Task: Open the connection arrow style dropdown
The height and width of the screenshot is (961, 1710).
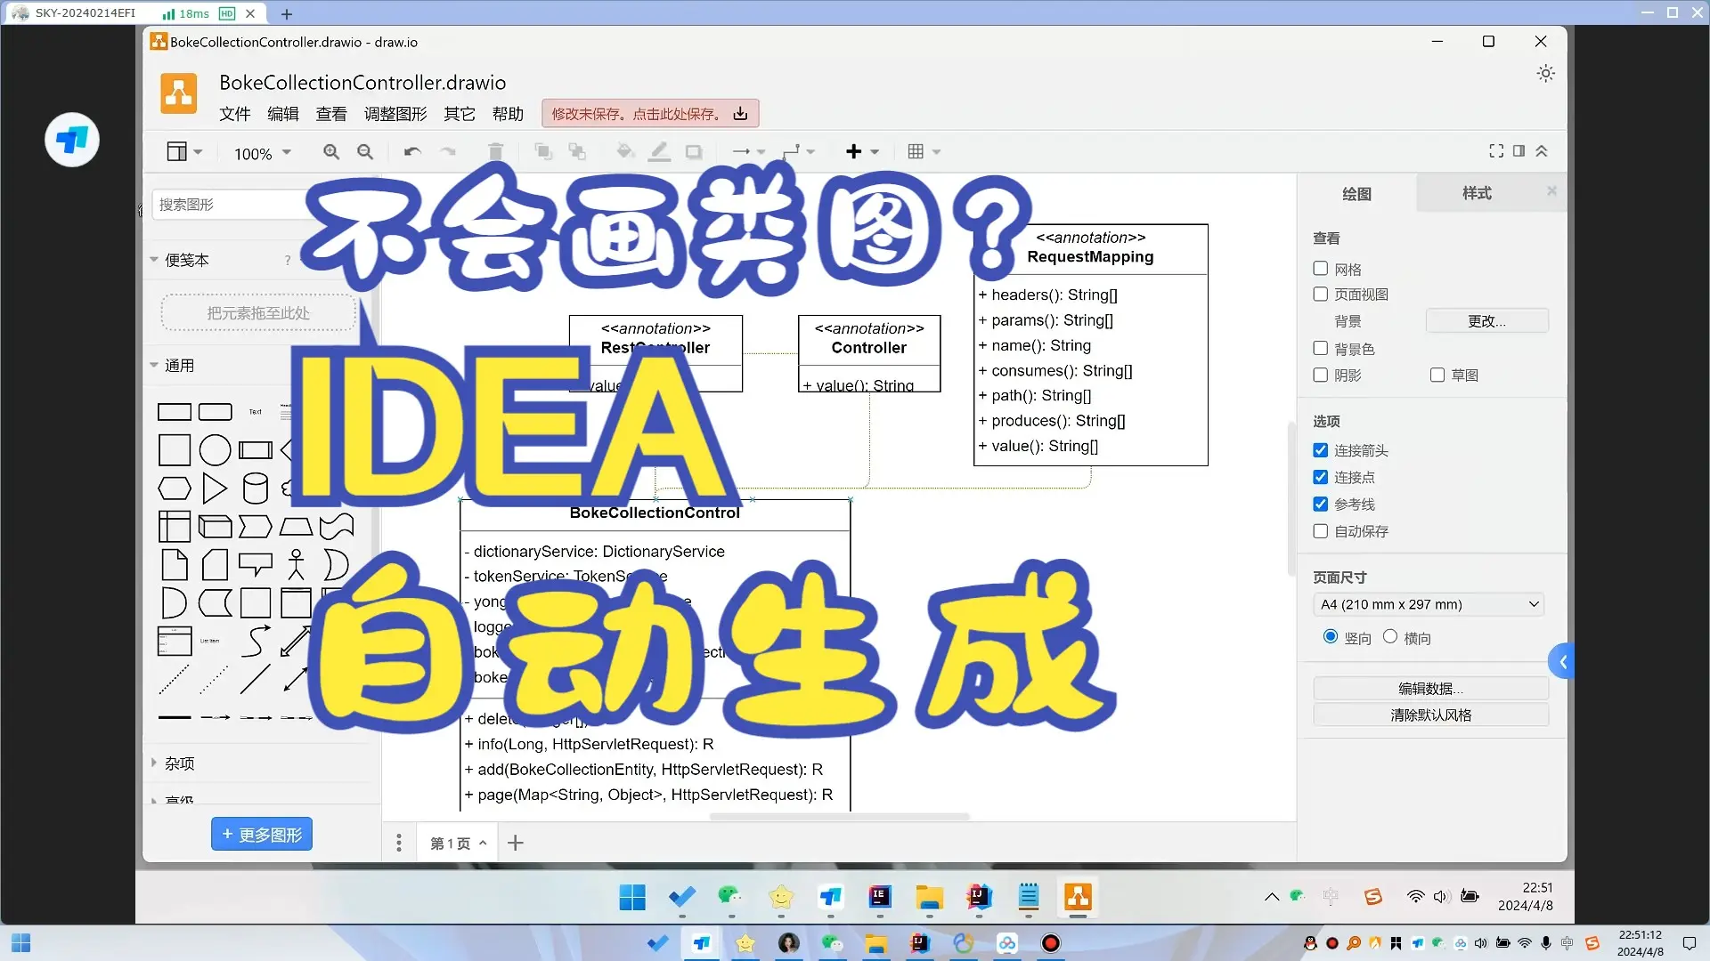Action: 748,152
